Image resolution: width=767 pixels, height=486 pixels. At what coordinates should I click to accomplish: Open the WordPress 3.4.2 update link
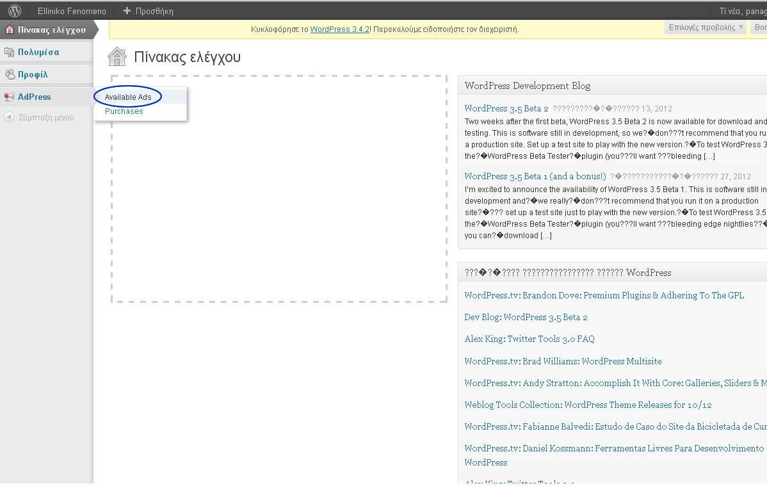pyautogui.click(x=339, y=29)
